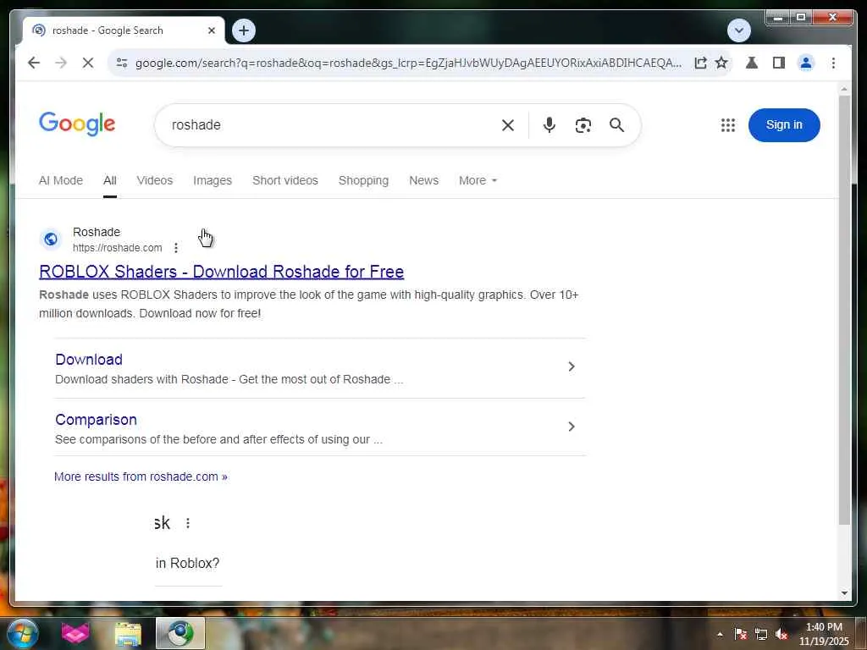
Task: Launch the pink taskbar app
Action: point(75,633)
